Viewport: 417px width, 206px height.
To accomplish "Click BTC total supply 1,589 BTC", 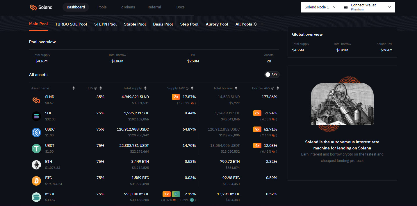I will [140, 178].
